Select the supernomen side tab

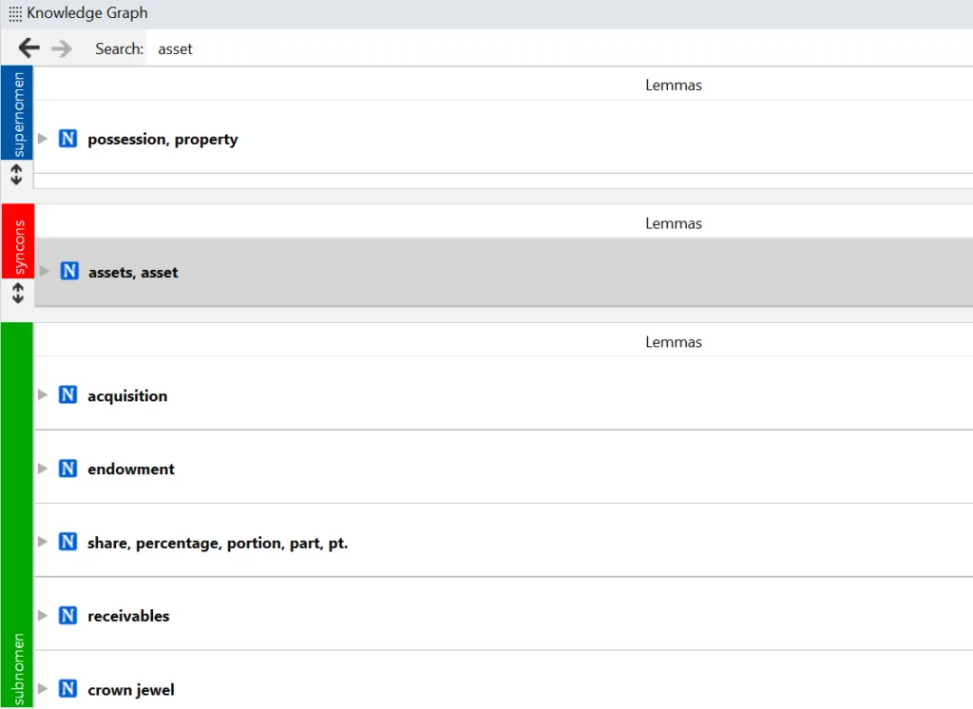click(x=17, y=114)
